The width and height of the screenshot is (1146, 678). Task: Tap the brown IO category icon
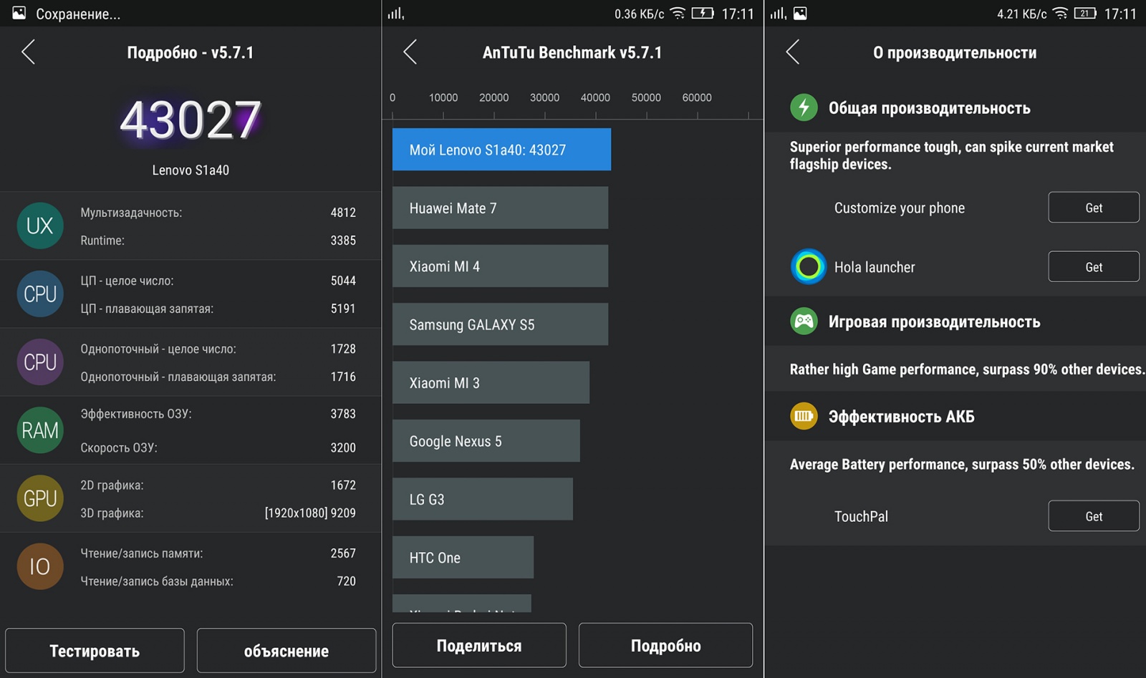(40, 566)
